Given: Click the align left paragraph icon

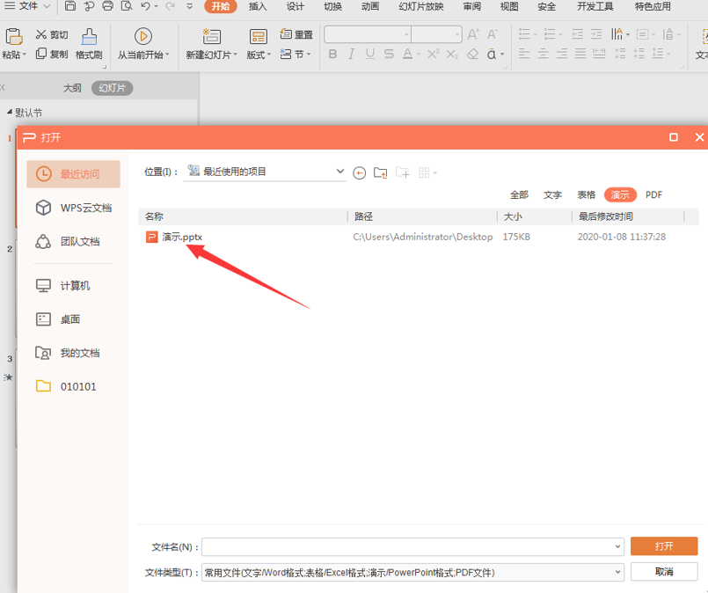Looking at the screenshot, I should coord(524,55).
